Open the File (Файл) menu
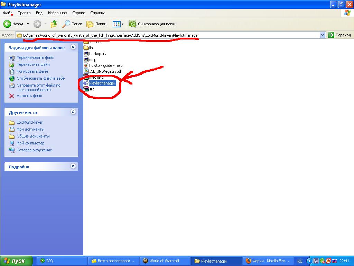354x266 pixels. pos(8,13)
